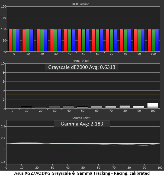Viewport: 164px width, 176px height.
Task: Click the 30 label under the RGB Balance chart
Action: click(x=56, y=54)
